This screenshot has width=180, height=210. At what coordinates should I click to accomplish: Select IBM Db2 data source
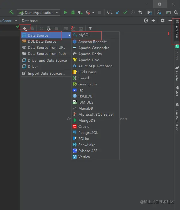point(96,102)
